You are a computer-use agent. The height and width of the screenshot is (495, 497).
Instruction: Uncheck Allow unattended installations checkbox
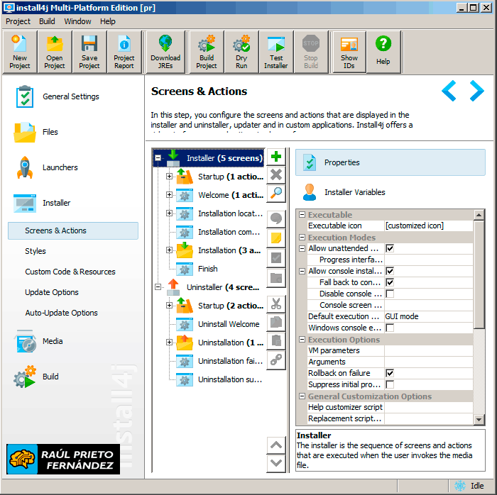[390, 249]
